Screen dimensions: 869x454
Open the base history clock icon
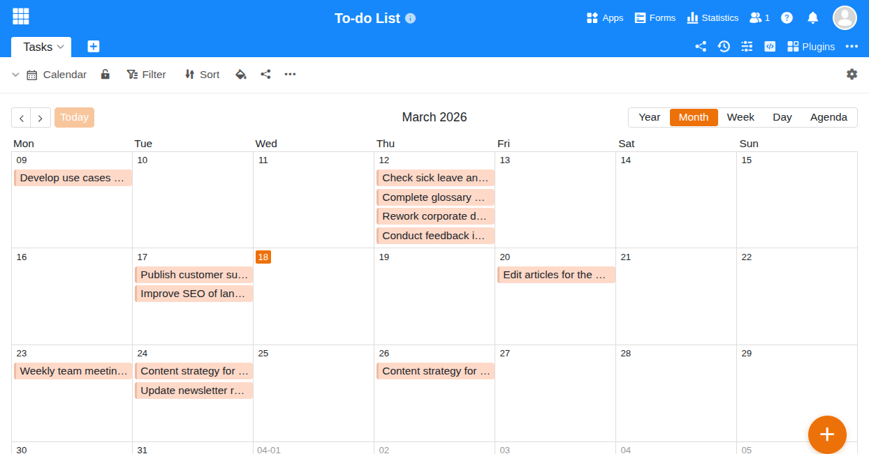click(724, 47)
